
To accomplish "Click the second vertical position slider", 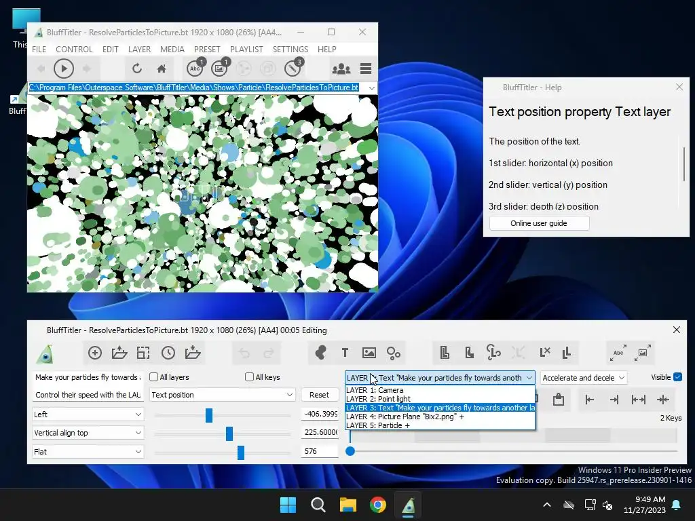I will tap(229, 433).
